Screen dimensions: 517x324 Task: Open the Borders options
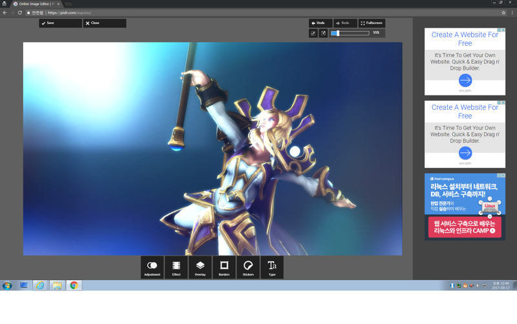(x=224, y=267)
